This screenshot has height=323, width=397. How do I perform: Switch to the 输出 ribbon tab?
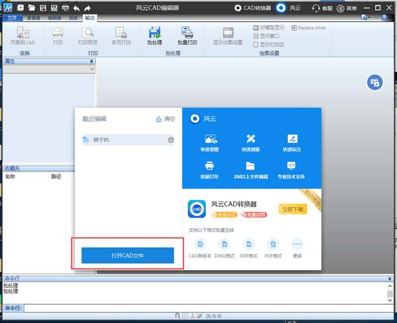tap(89, 18)
